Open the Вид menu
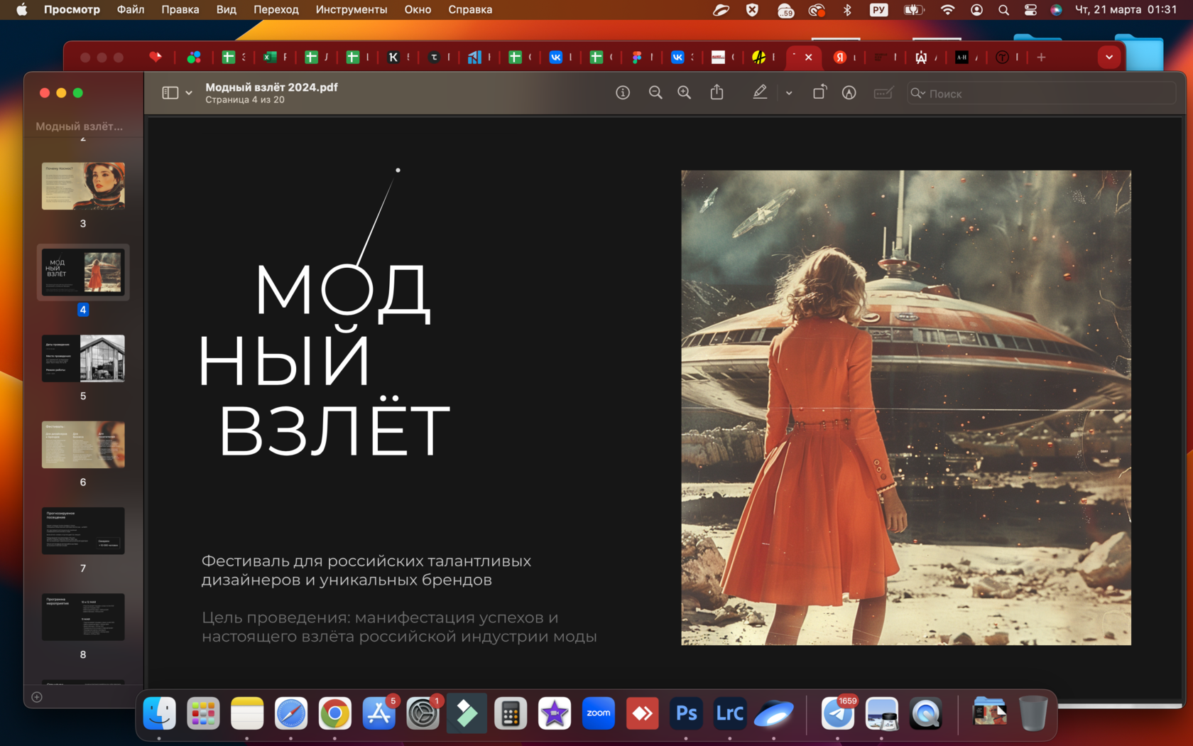 227,10
